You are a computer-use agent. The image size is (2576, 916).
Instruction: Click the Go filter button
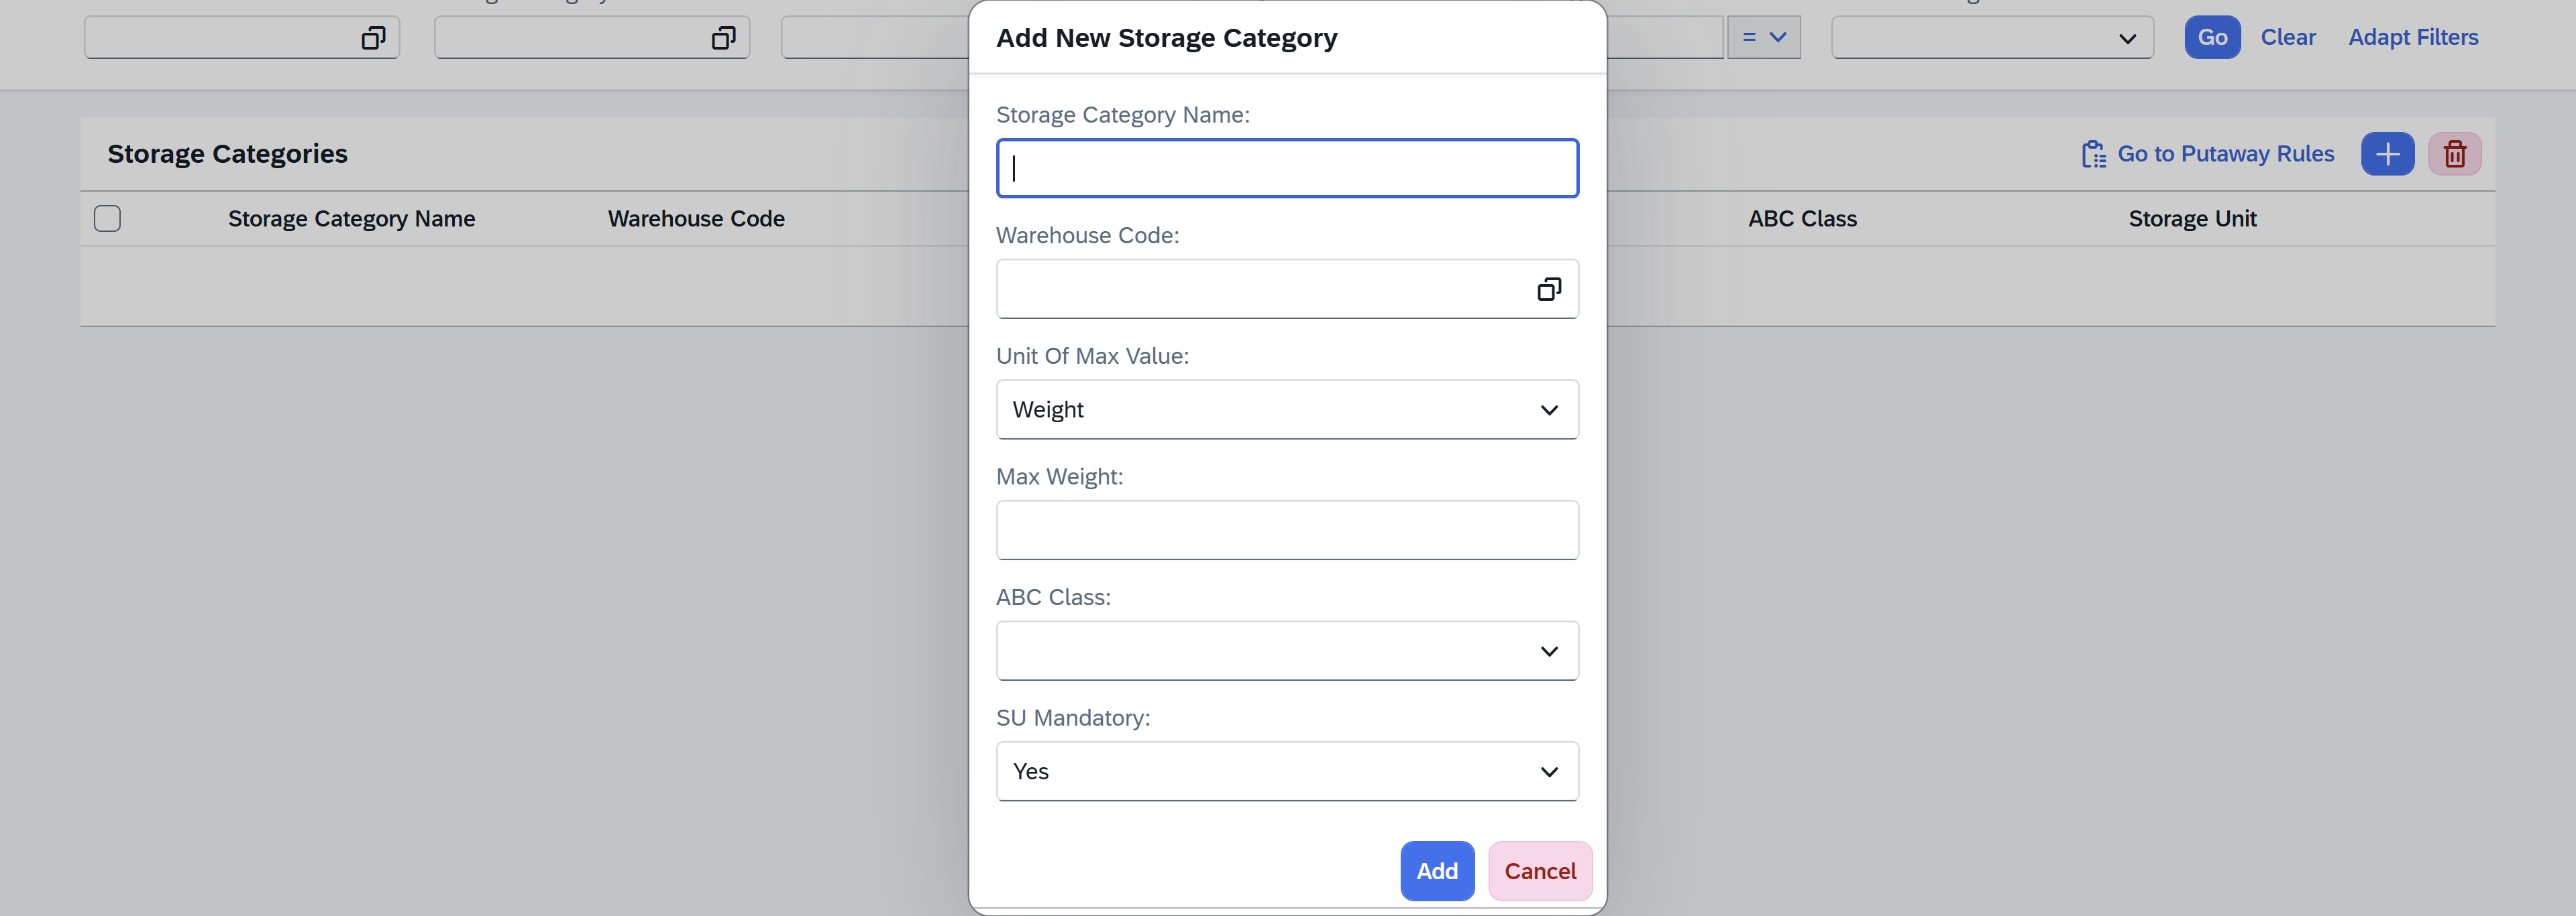pos(2211,38)
